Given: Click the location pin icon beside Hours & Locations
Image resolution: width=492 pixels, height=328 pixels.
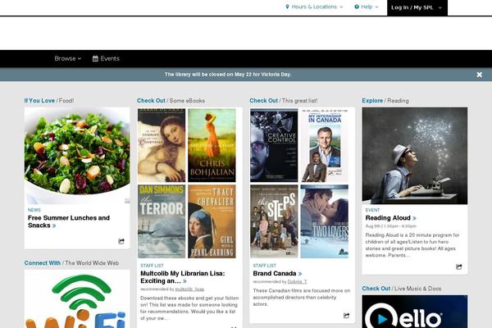Looking at the screenshot, I should coord(287,7).
